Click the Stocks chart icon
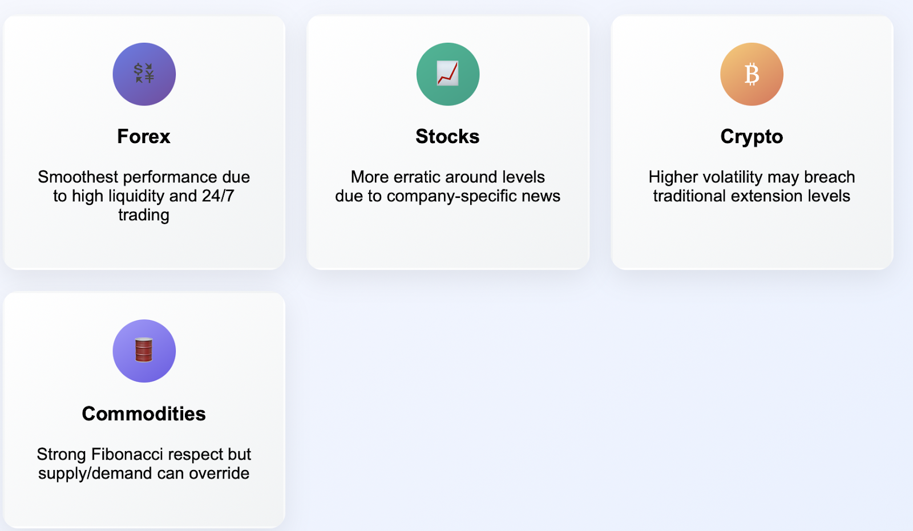Image resolution: width=913 pixels, height=531 pixels. click(x=448, y=74)
